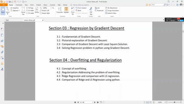Open the security lock panel
This screenshot has height=104, width=184.
[x=2, y=64]
